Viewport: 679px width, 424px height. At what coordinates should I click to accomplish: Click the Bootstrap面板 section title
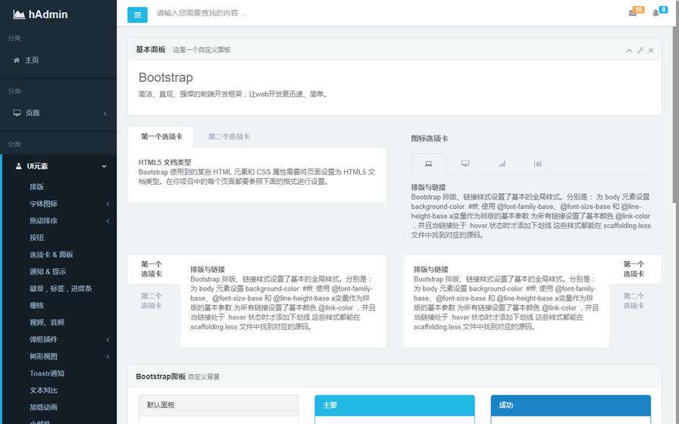[x=161, y=376]
